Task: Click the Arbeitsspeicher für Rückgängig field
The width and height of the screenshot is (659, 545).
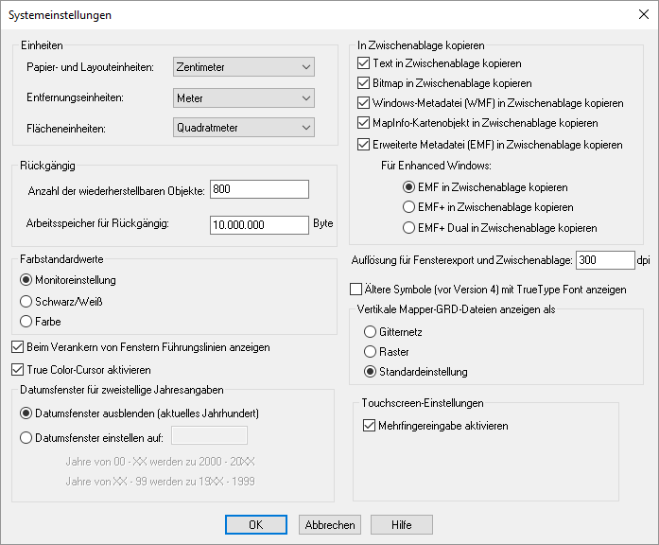Action: tap(259, 225)
